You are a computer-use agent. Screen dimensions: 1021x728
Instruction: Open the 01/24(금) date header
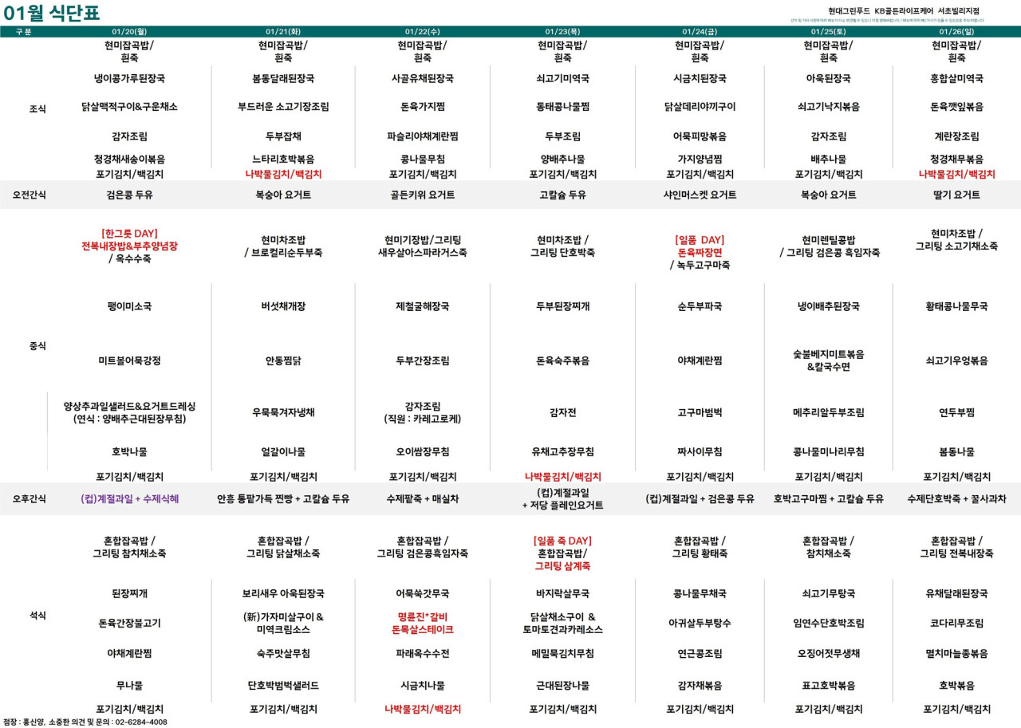[700, 32]
